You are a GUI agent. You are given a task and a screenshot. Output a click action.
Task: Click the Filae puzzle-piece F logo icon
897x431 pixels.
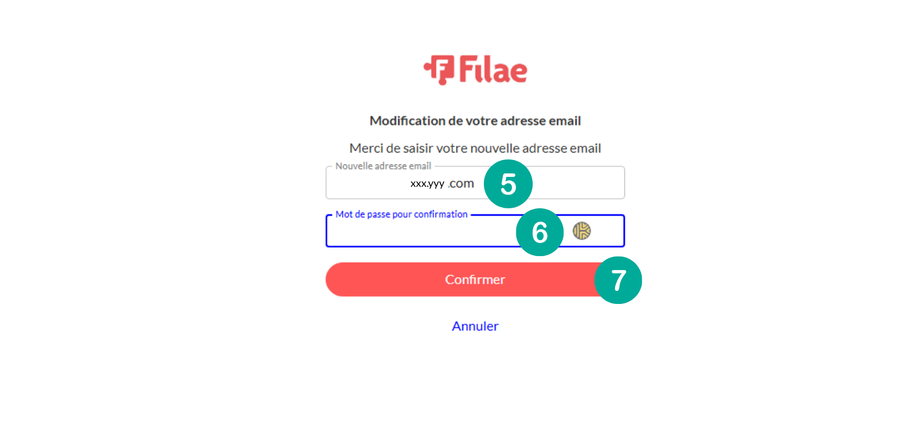440,69
